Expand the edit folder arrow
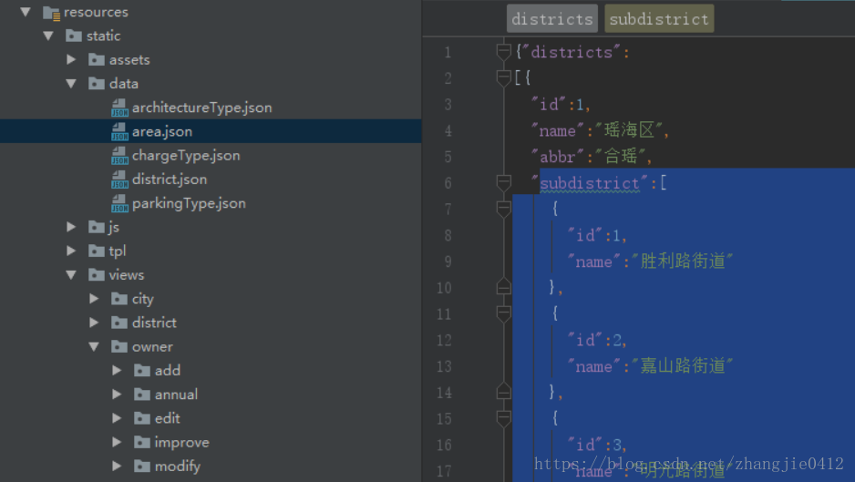The height and width of the screenshot is (482, 855). (117, 417)
